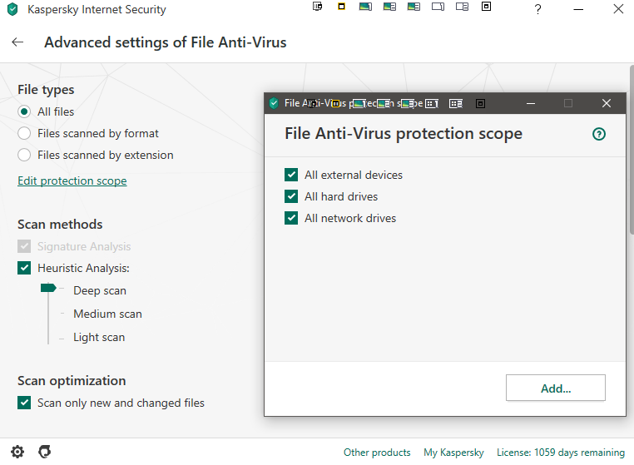Select Files scanned by format

coord(24,133)
